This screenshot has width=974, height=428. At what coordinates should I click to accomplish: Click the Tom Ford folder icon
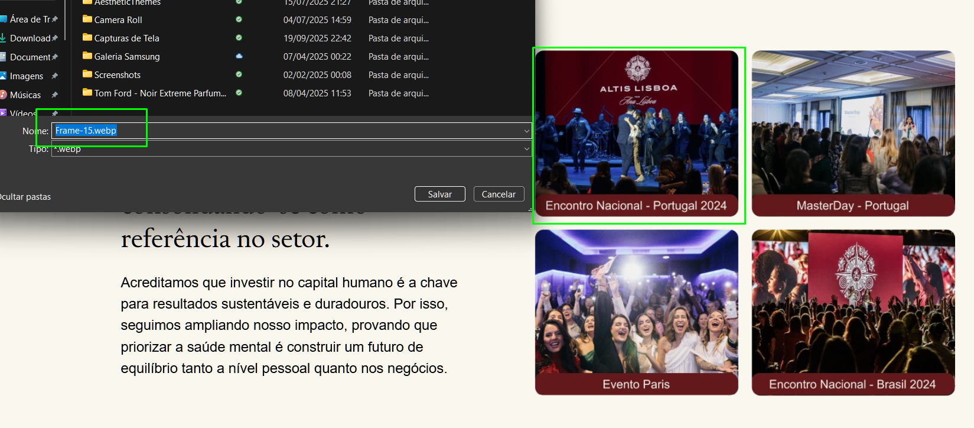(87, 92)
